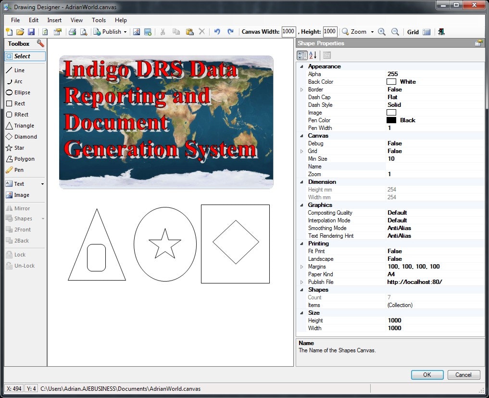The width and height of the screenshot is (489, 398).
Task: Open the Insert menu
Action: pyautogui.click(x=54, y=20)
